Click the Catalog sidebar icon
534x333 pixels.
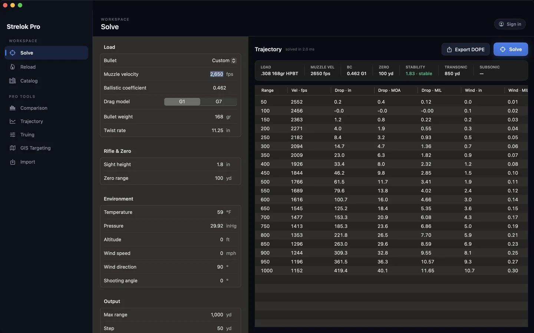coord(13,81)
